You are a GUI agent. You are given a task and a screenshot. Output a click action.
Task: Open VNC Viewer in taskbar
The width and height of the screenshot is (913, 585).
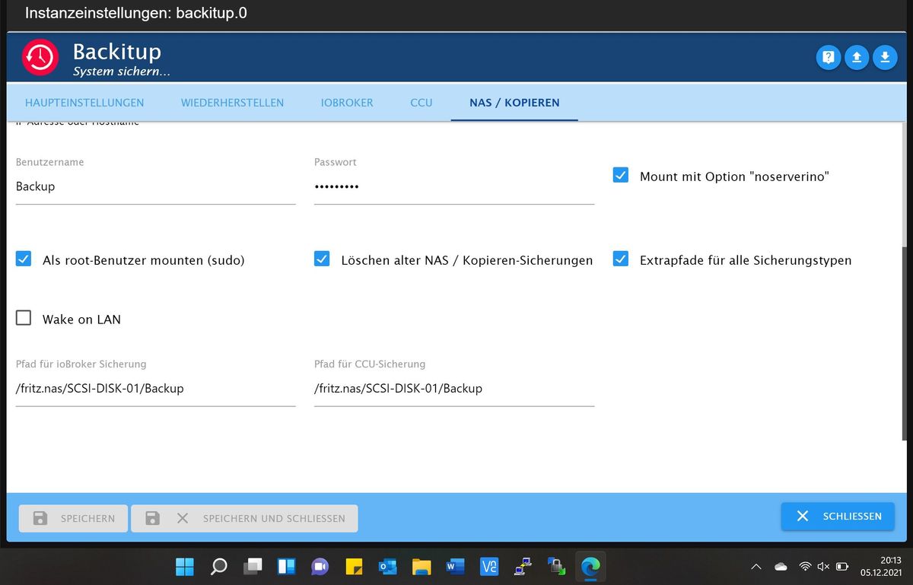(489, 566)
